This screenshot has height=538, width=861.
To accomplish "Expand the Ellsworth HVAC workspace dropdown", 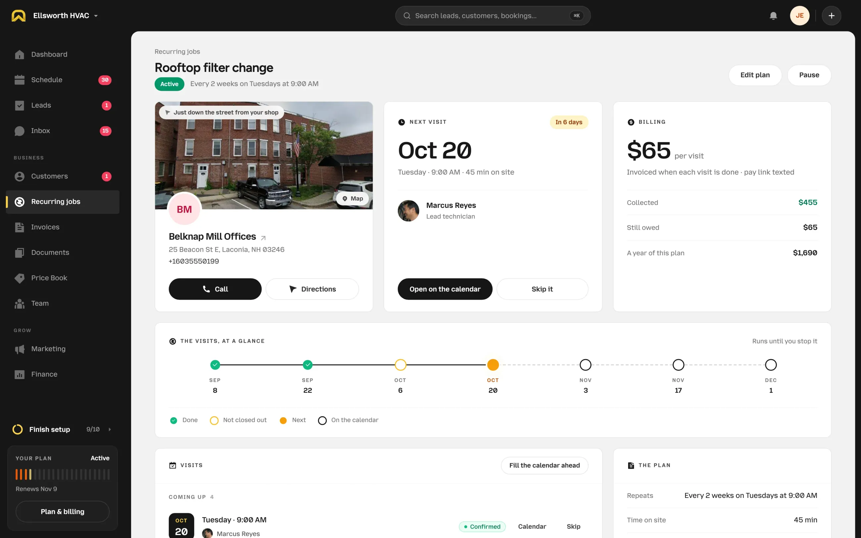I will point(96,16).
